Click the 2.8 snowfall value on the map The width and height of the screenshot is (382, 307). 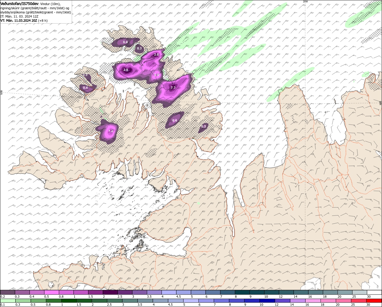tap(156, 55)
